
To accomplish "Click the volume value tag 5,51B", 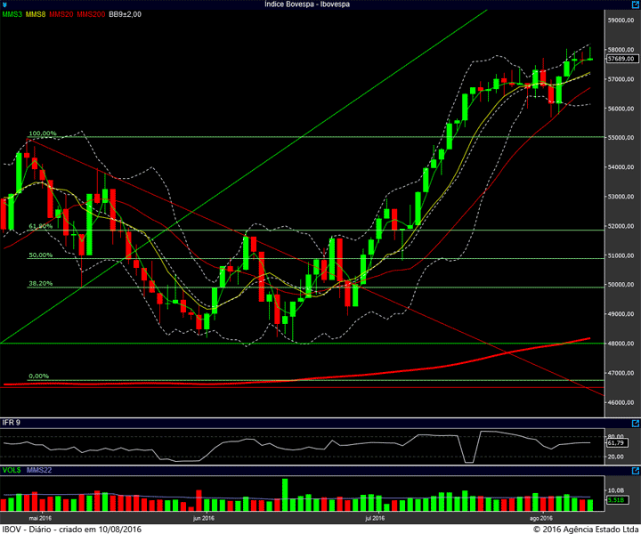I will (x=616, y=500).
